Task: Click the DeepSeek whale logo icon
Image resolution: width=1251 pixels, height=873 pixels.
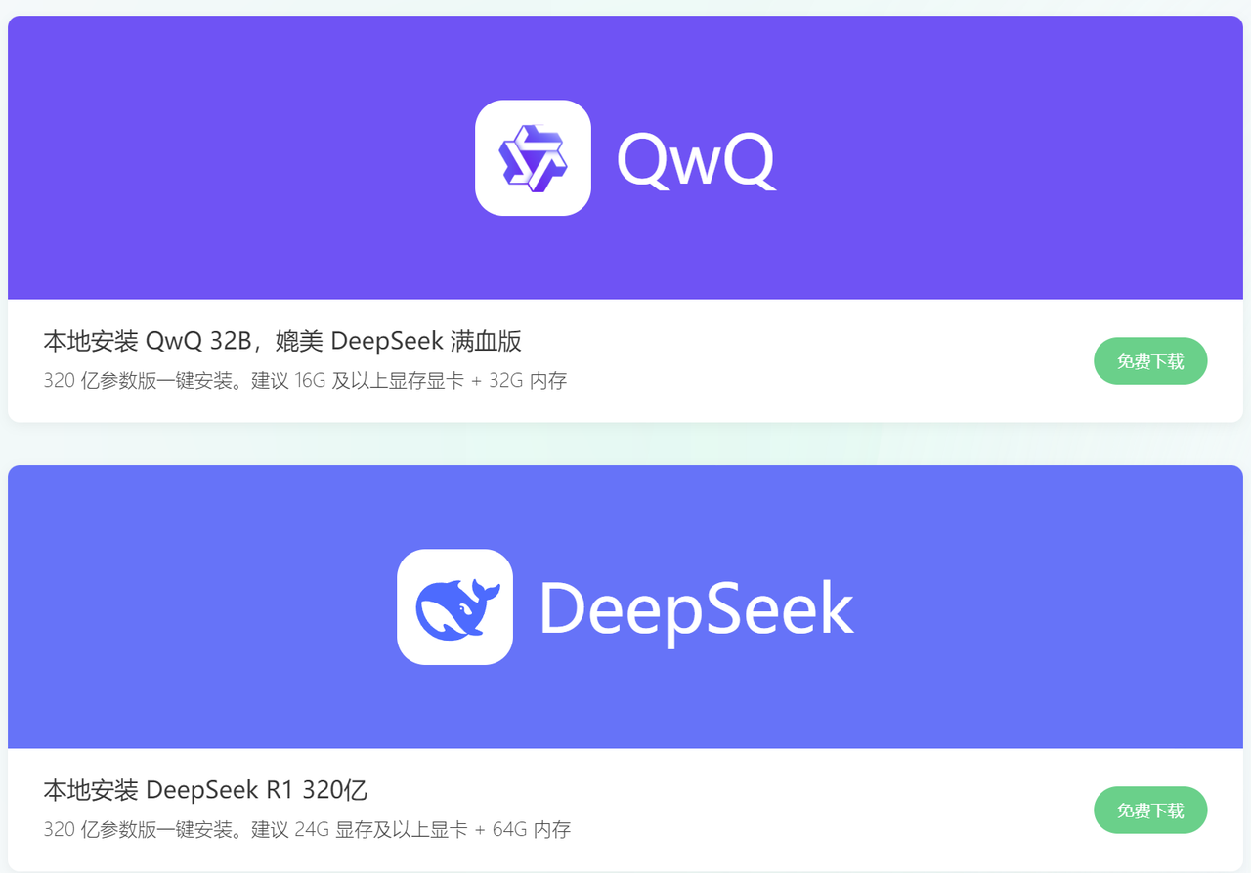Action: 454,606
